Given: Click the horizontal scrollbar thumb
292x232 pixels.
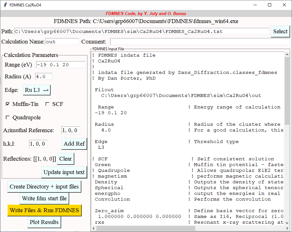Looking at the screenshot, I should [146, 228].
